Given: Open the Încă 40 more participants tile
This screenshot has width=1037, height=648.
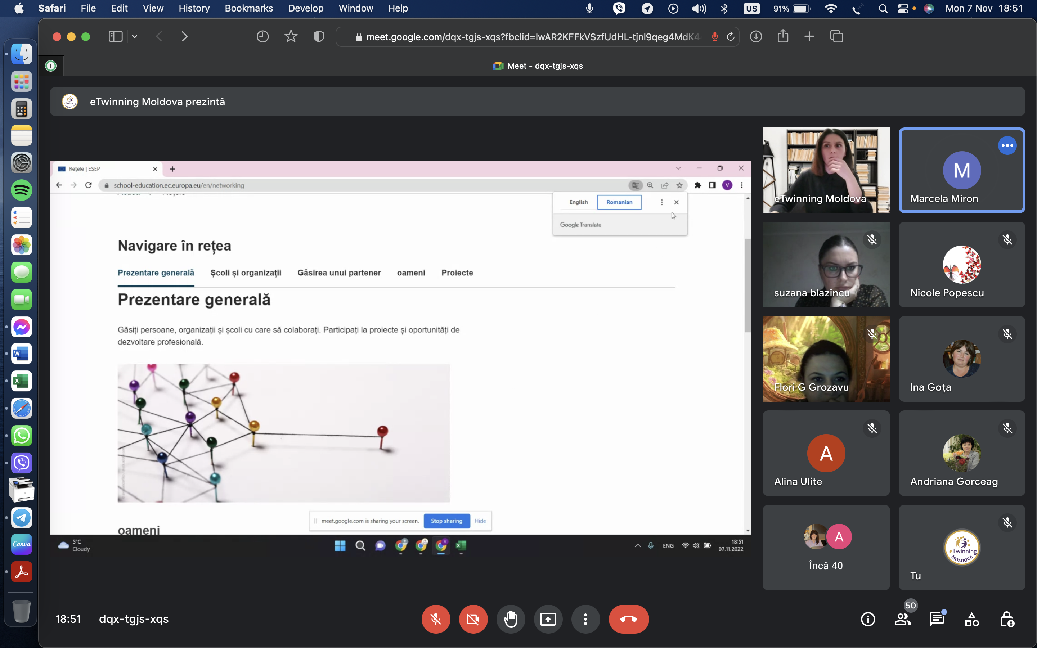Looking at the screenshot, I should (x=826, y=547).
